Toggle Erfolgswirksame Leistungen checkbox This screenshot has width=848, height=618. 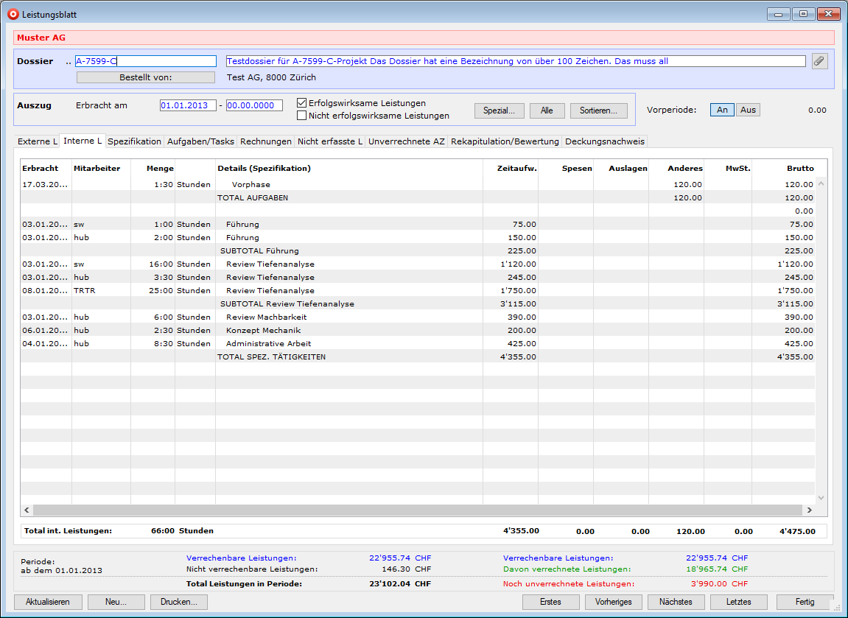pos(301,103)
